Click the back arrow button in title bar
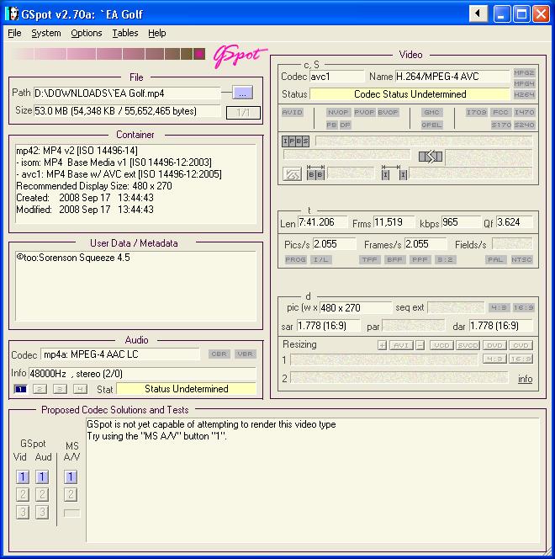The height and width of the screenshot is (559, 555). tap(478, 14)
